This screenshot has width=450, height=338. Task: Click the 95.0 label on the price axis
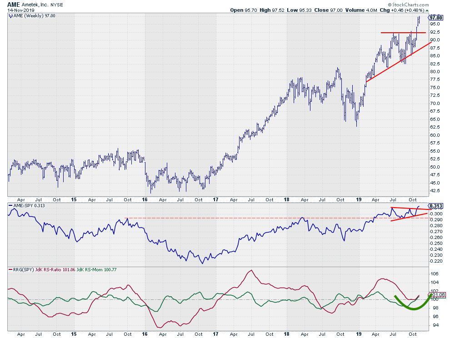[x=435, y=24]
